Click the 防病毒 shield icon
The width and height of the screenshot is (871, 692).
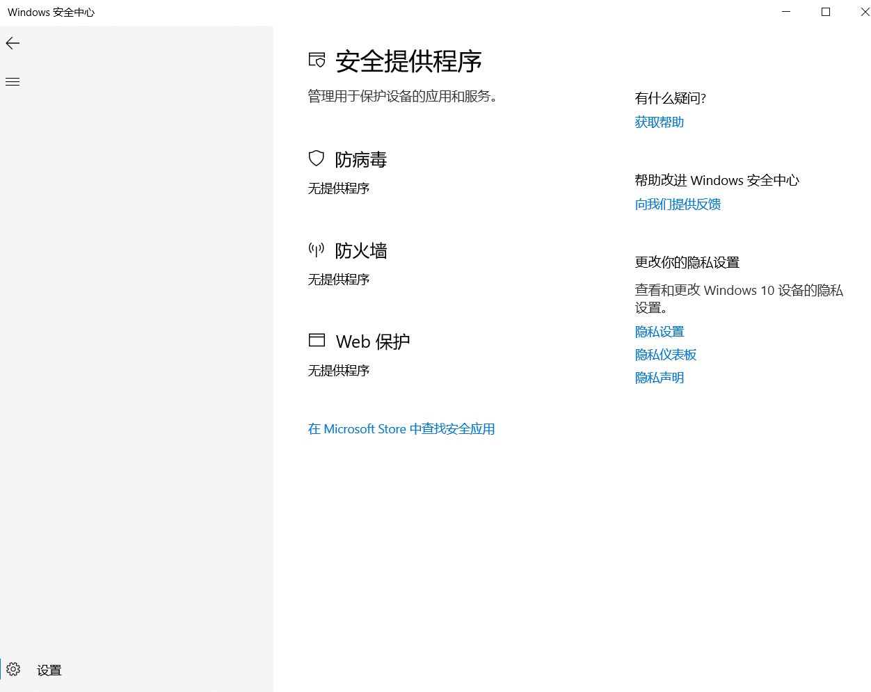(317, 159)
